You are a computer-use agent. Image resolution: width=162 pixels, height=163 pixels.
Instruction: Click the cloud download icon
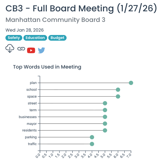click(x=10, y=48)
